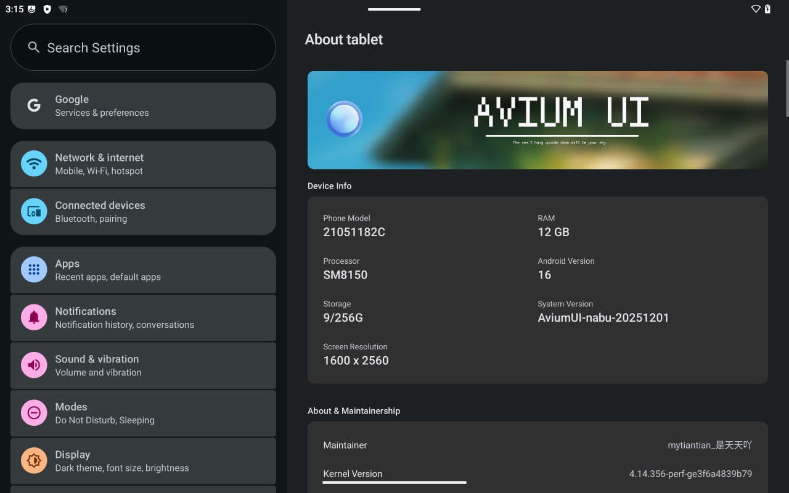Tap the Avium UI banner image

tap(538, 120)
